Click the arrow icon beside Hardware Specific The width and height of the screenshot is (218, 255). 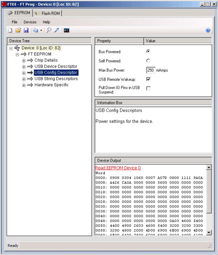[30, 85]
